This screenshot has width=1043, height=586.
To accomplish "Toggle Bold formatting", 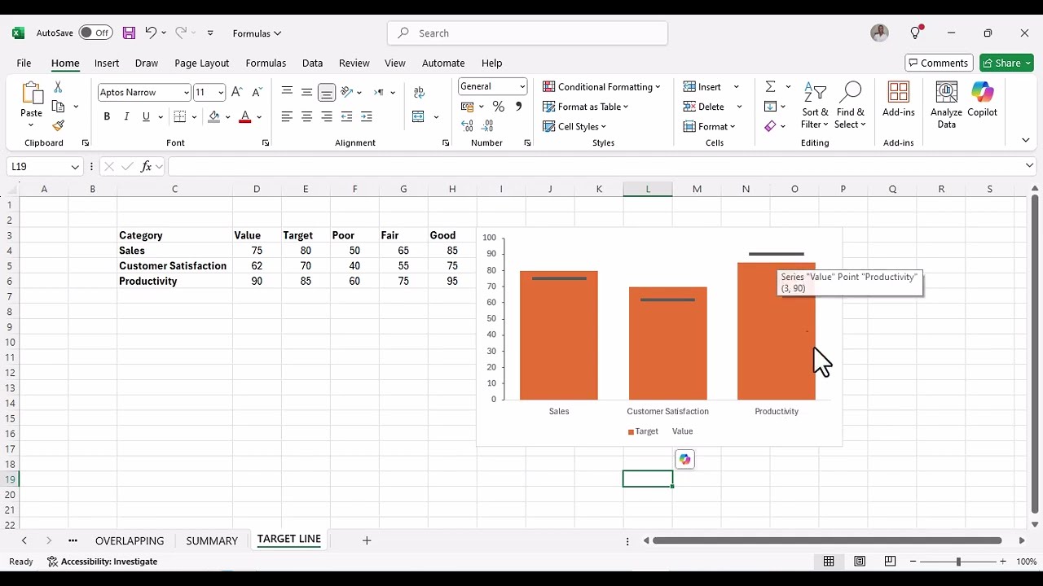I will [107, 117].
